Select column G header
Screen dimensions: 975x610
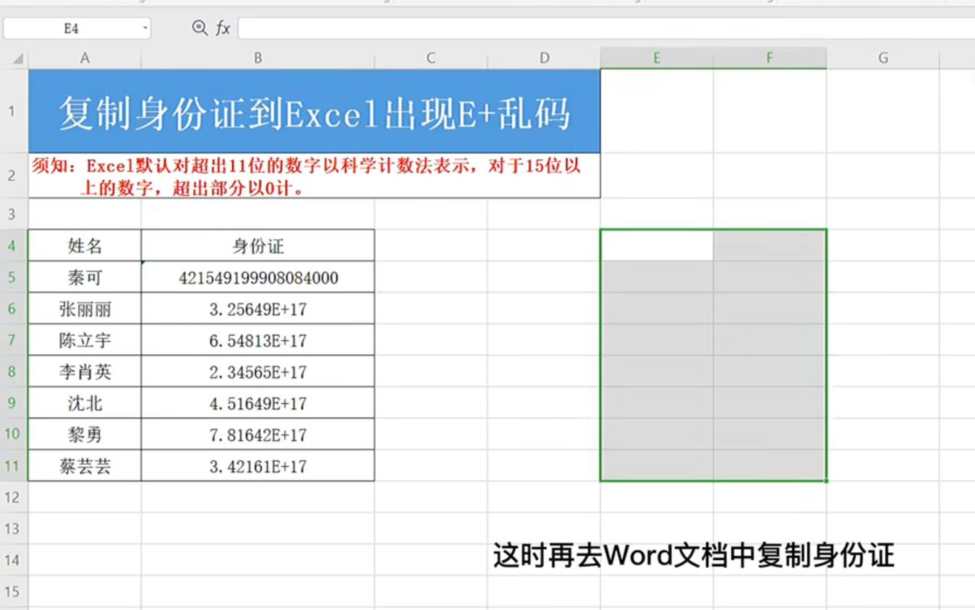point(883,58)
